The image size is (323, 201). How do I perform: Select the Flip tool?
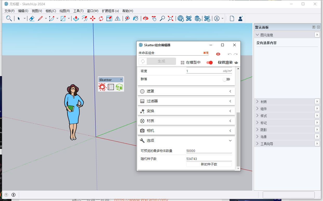pos(118,18)
